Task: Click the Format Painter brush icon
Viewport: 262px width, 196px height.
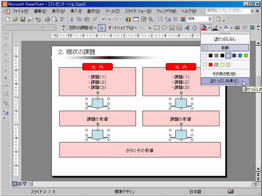Action: pos(94,19)
